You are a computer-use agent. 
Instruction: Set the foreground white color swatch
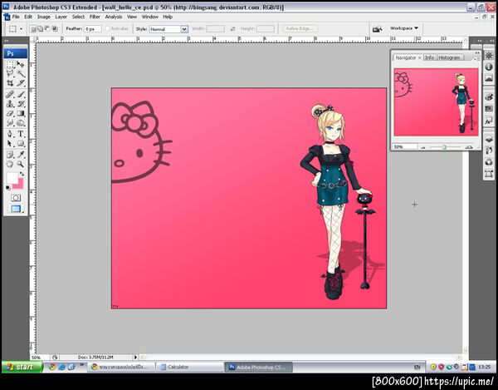12,177
